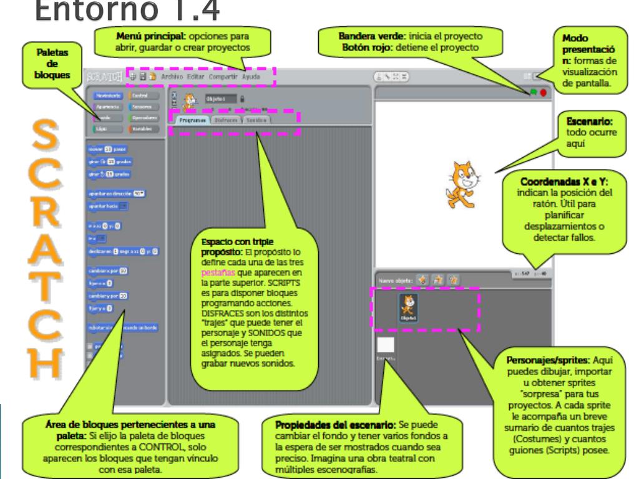Click the 'girar' clockwise 15 grados block

tap(110, 162)
